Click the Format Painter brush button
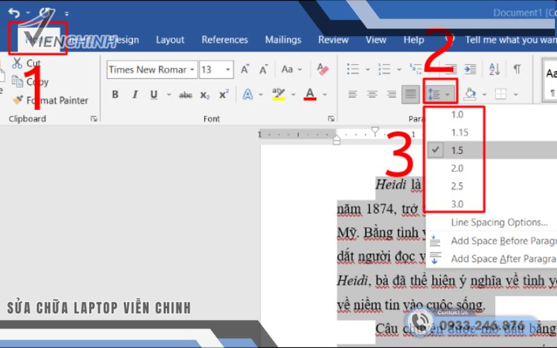 coord(49,100)
